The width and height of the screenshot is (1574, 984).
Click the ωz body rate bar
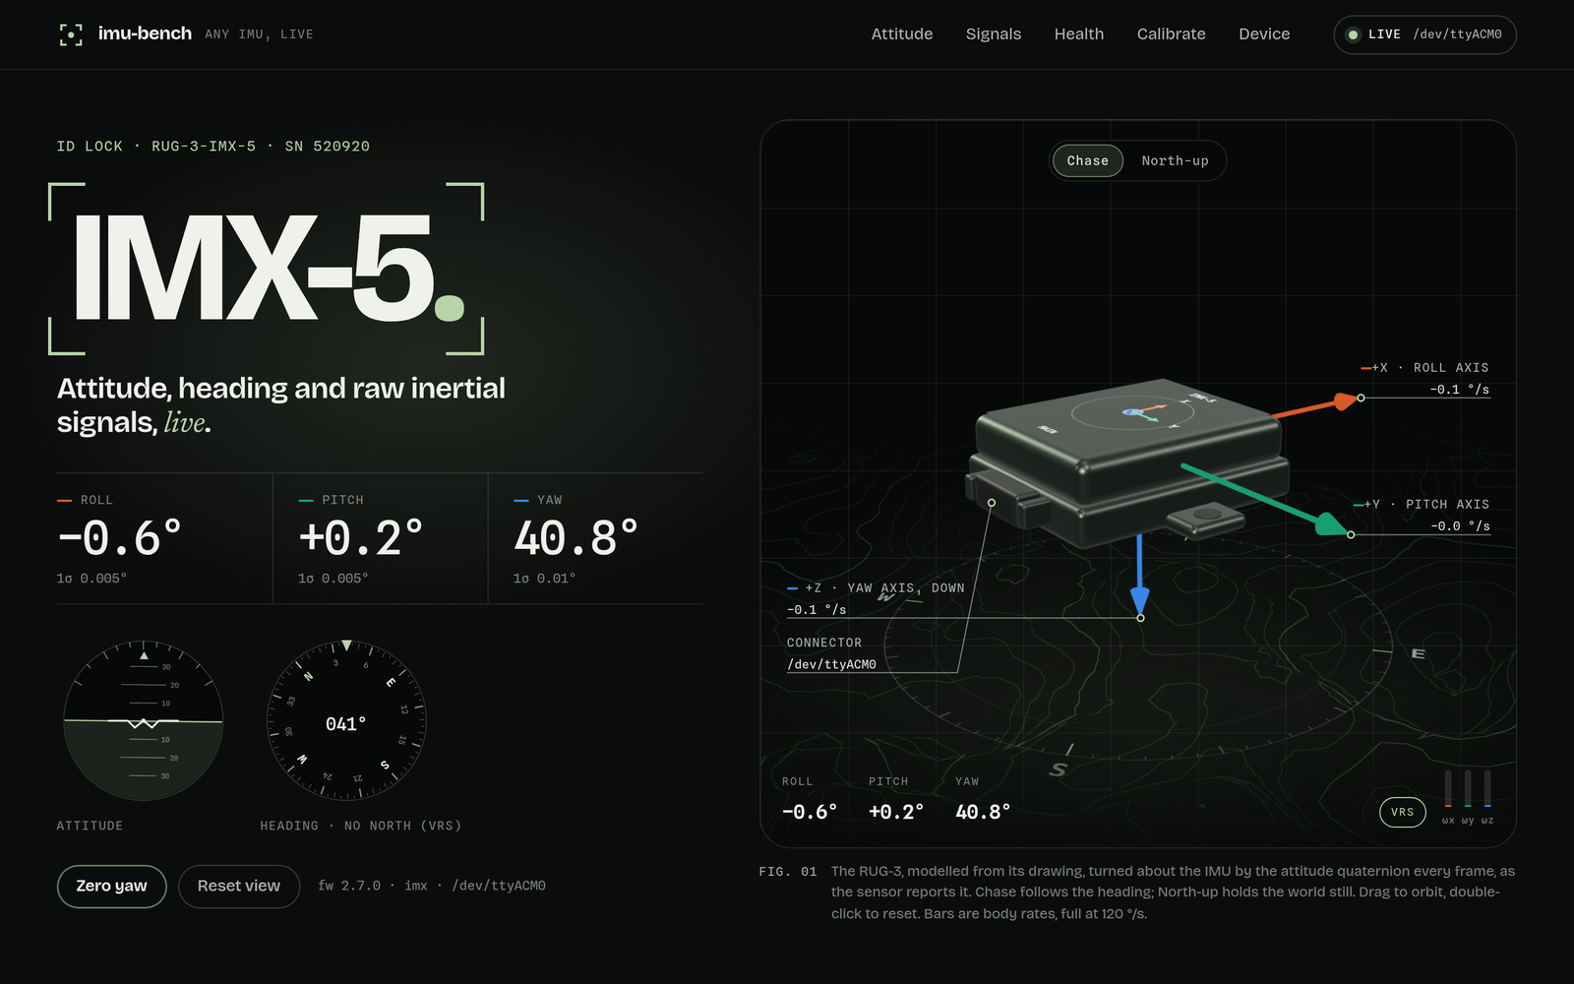(x=1487, y=789)
